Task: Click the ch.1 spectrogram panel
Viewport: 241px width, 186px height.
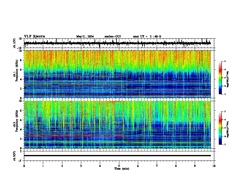Action: click(117, 74)
